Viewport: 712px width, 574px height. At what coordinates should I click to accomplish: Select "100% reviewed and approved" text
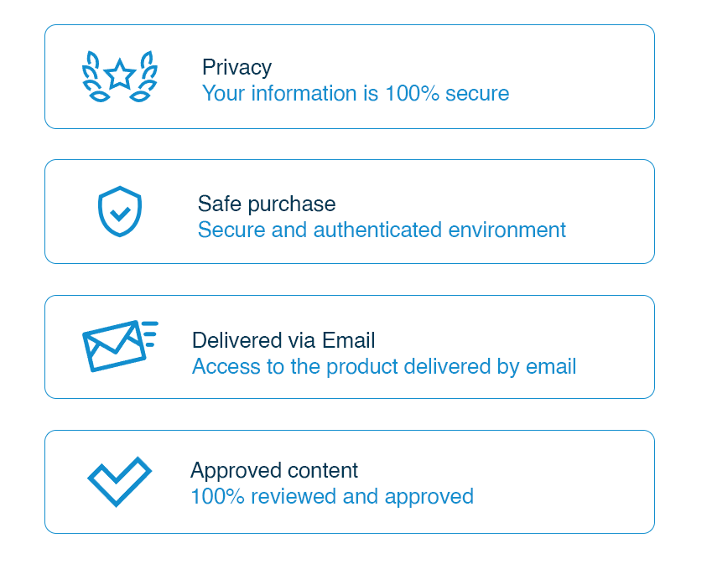(332, 496)
